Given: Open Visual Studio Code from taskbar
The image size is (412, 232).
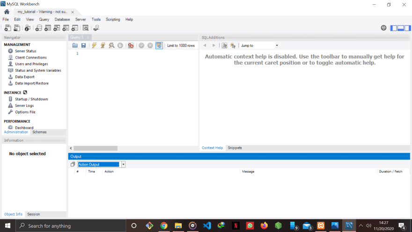Looking at the screenshot, I should coord(207,226).
